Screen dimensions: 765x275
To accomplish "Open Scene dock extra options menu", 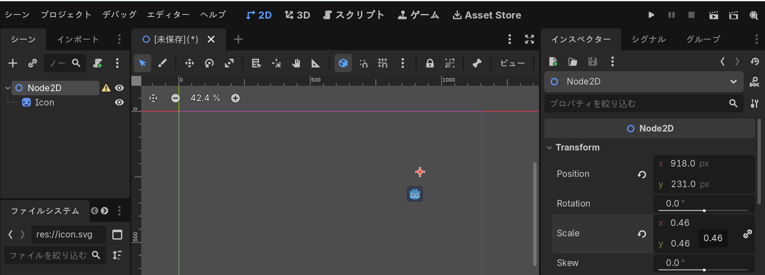I will point(117,63).
